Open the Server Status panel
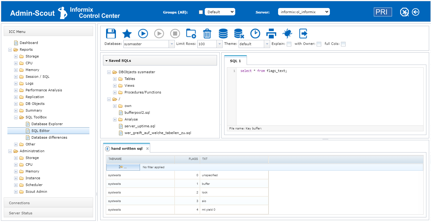 (48, 213)
